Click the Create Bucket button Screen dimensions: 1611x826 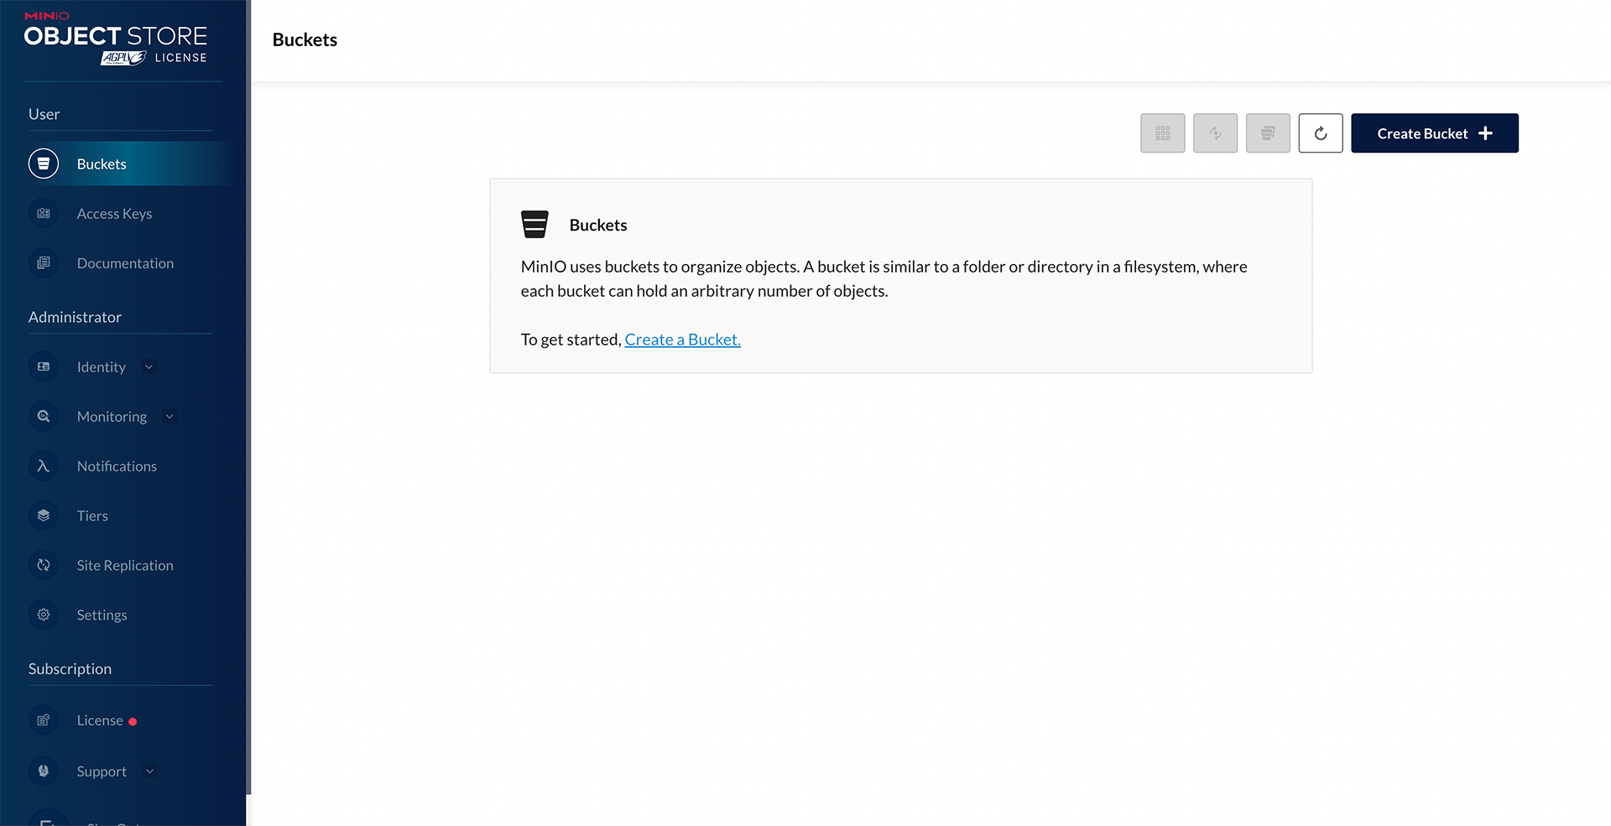(1434, 133)
